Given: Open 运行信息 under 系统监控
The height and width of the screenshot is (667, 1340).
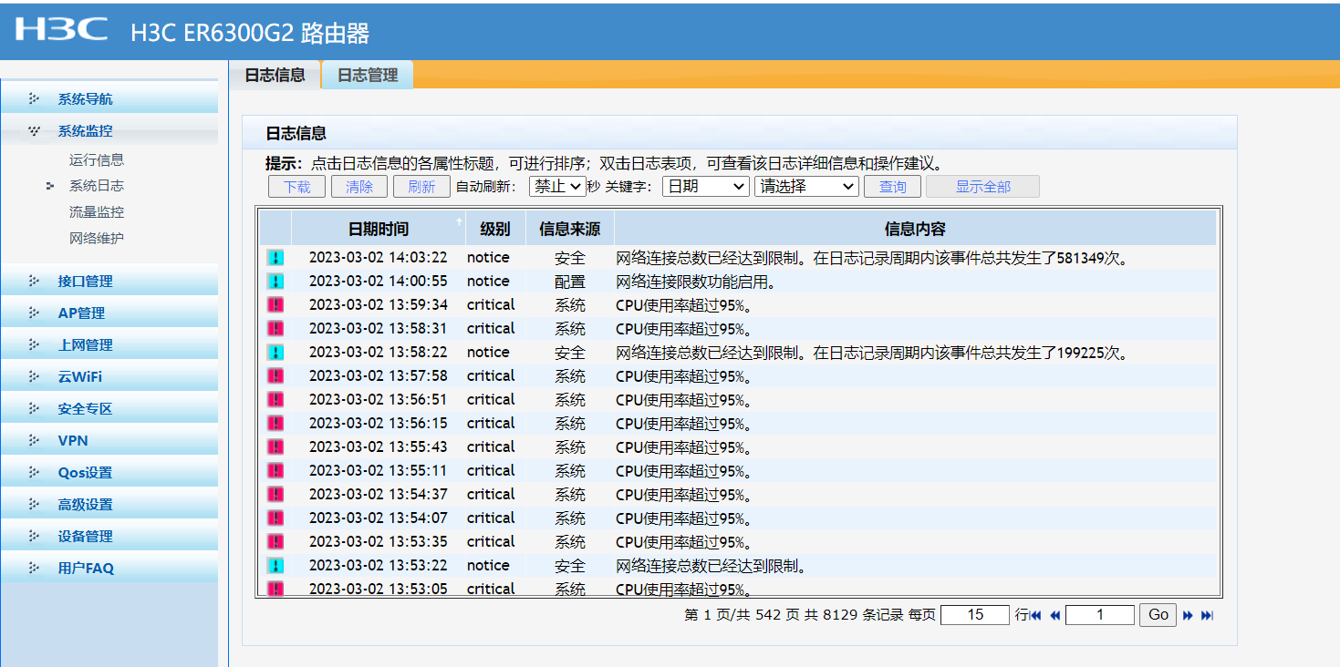Looking at the screenshot, I should pos(97,159).
